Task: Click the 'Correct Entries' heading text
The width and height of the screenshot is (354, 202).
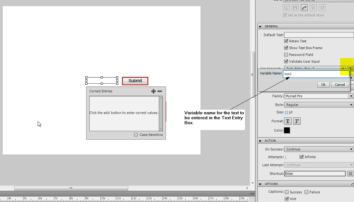Action: click(101, 91)
